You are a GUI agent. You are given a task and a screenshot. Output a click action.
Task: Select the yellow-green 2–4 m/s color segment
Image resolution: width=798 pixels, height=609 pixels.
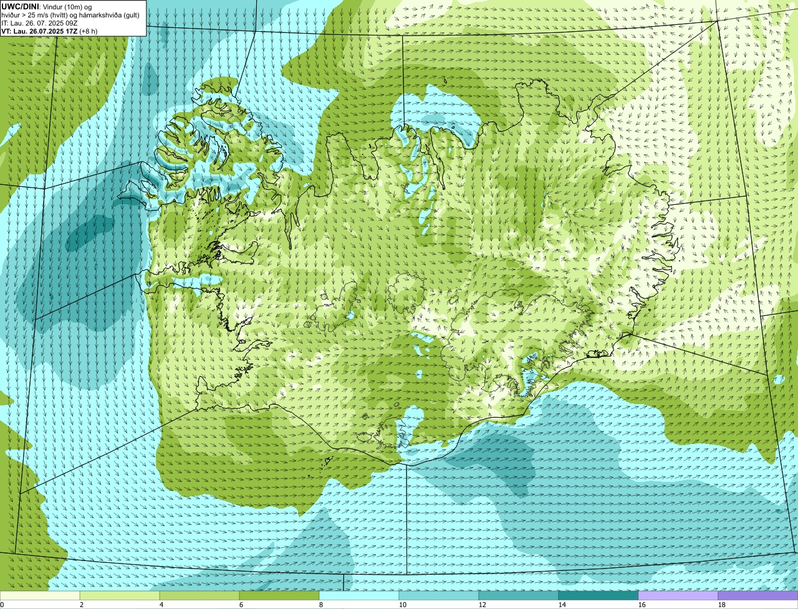[120, 595]
